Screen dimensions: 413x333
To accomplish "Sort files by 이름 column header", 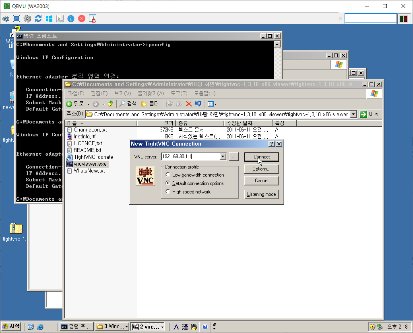I will pyautogui.click(x=101, y=123).
